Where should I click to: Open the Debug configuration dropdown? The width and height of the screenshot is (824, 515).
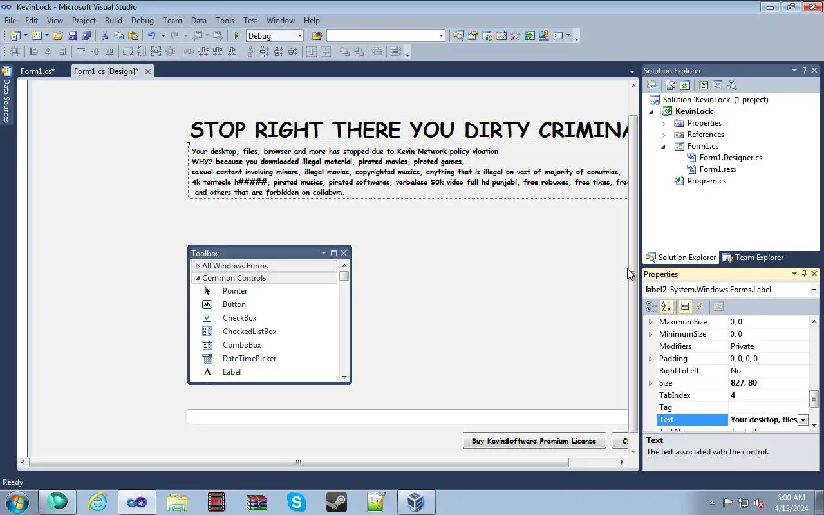click(299, 35)
